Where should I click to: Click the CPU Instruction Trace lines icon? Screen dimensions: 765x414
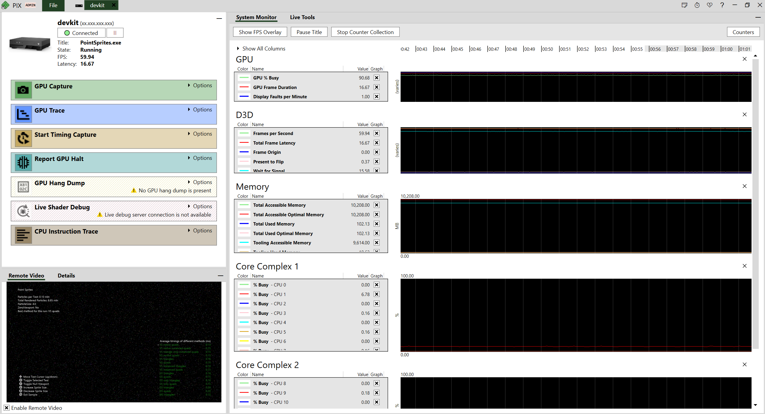23,235
